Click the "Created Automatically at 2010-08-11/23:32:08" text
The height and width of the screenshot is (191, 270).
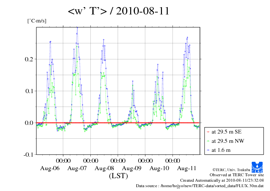222,180
